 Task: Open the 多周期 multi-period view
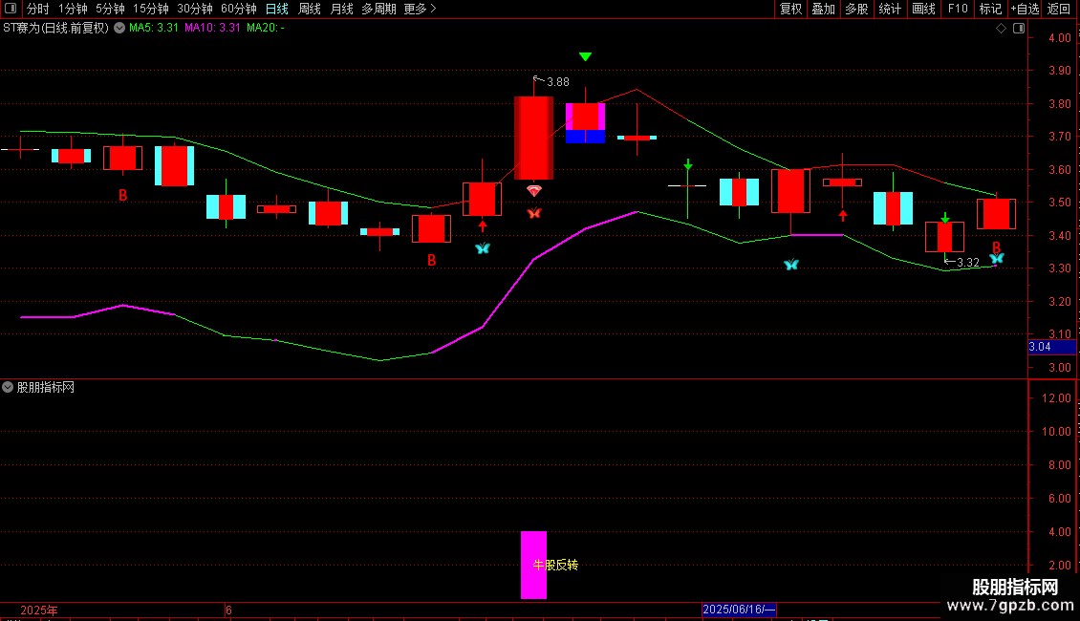(378, 9)
